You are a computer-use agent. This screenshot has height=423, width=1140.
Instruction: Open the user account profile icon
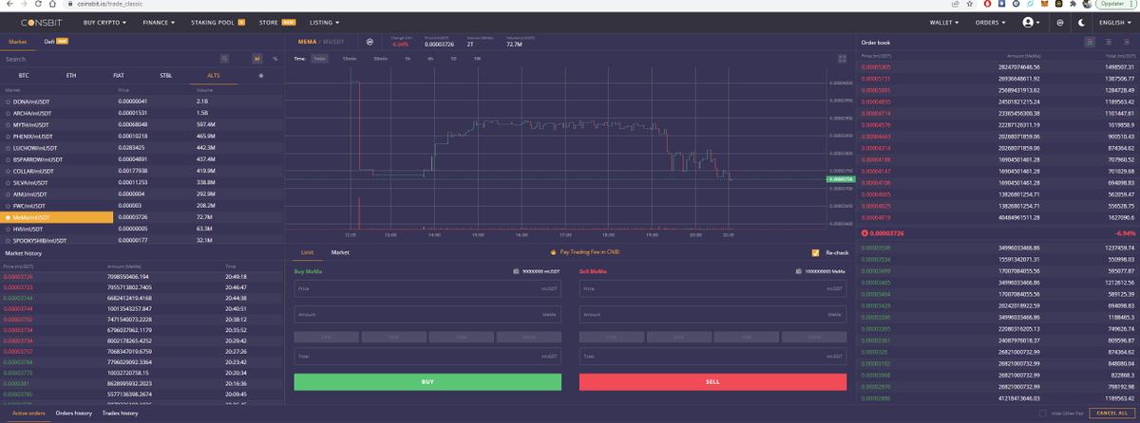click(x=1028, y=22)
